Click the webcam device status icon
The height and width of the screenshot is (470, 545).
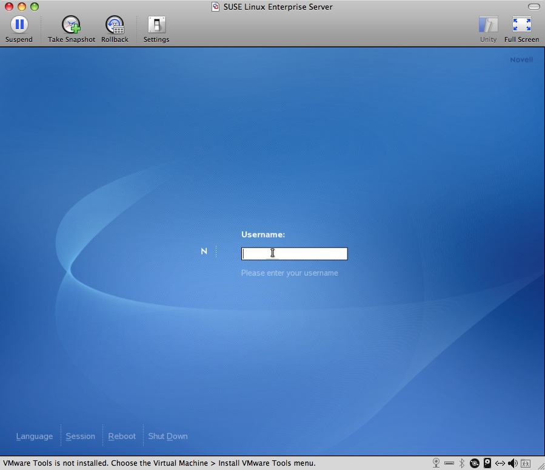436,463
